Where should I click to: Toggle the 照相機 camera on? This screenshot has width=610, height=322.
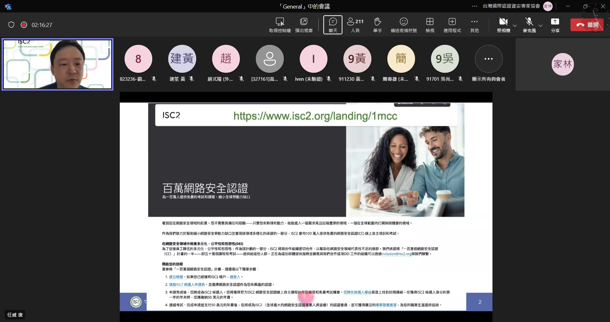503,22
